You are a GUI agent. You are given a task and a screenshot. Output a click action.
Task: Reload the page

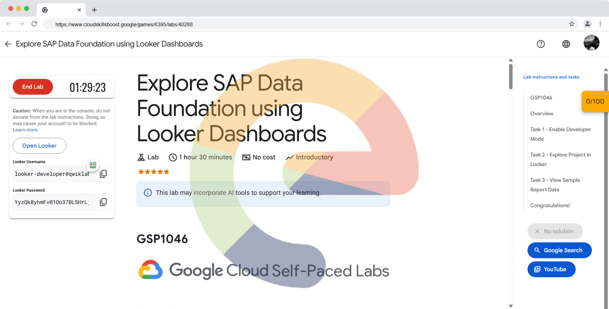(x=34, y=24)
